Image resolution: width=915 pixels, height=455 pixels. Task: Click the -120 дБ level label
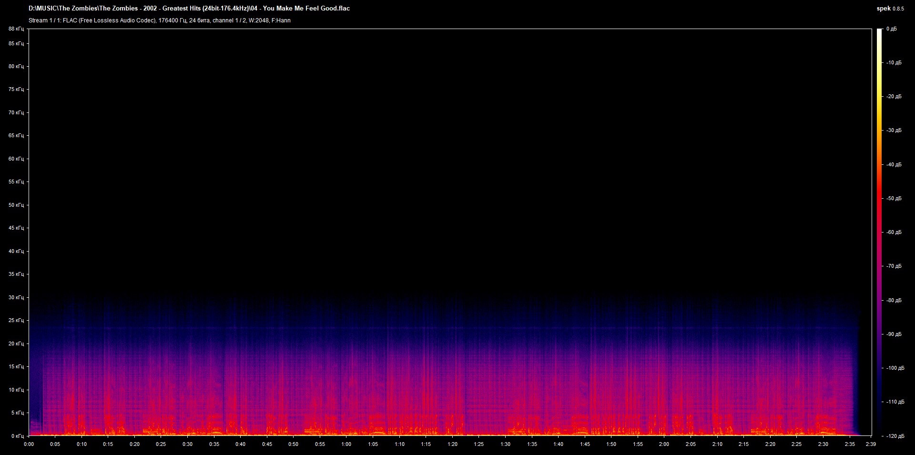click(x=895, y=436)
